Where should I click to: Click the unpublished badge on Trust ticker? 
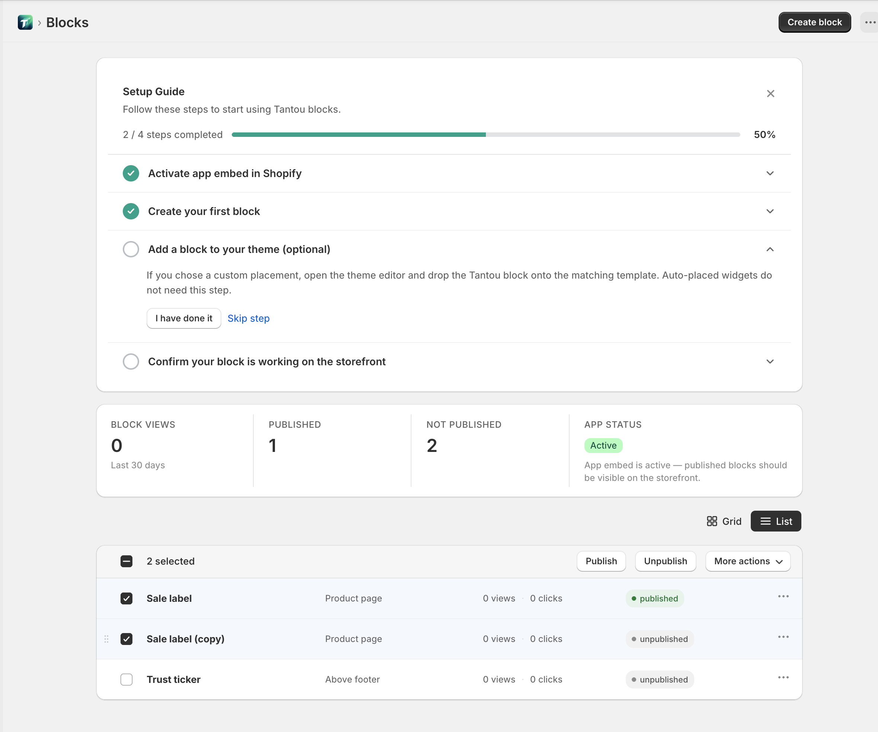(x=660, y=680)
